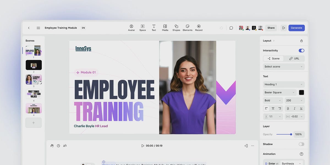This screenshot has height=165, width=330.
Task: Open the Avatar tool
Action: coord(131,28)
